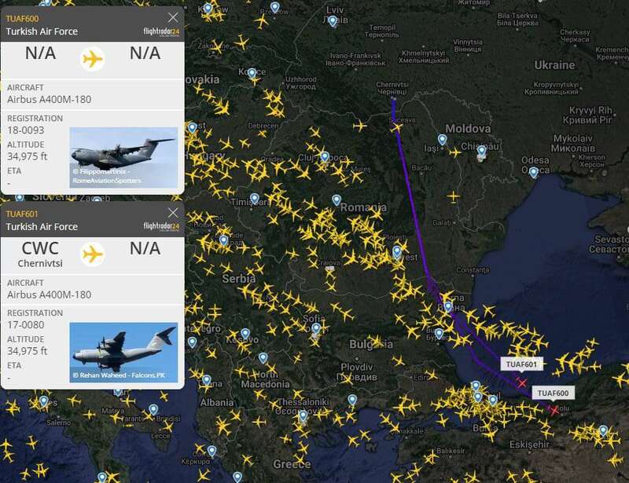Click the Iasi airport pin
Viewport: 629px width, 483px height.
click(442, 140)
